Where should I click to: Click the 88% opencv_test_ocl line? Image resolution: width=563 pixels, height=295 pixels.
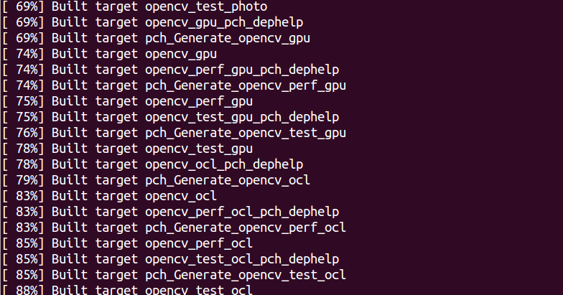point(128,290)
